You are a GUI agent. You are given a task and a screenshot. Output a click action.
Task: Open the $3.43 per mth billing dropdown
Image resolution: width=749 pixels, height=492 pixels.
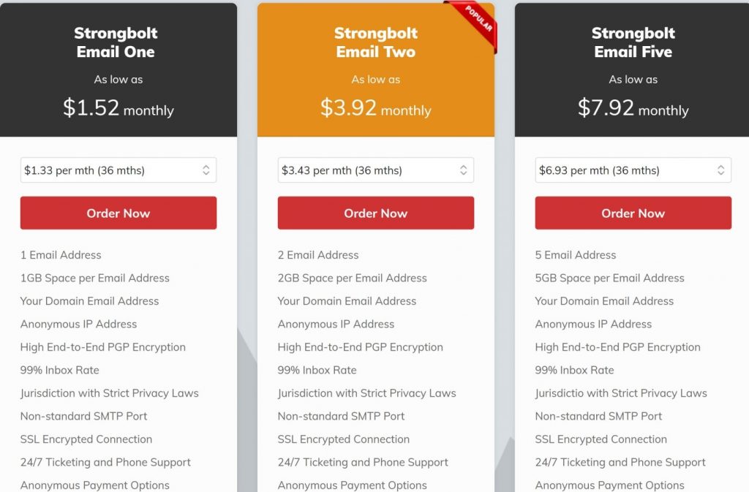click(x=375, y=170)
